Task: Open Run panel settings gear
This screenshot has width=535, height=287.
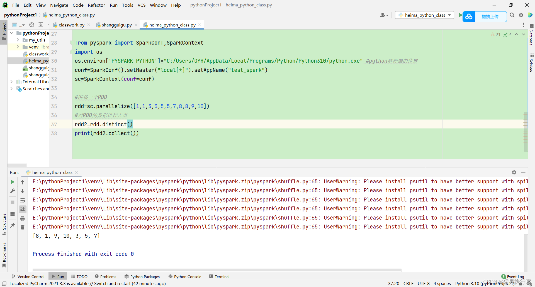Action: point(514,172)
